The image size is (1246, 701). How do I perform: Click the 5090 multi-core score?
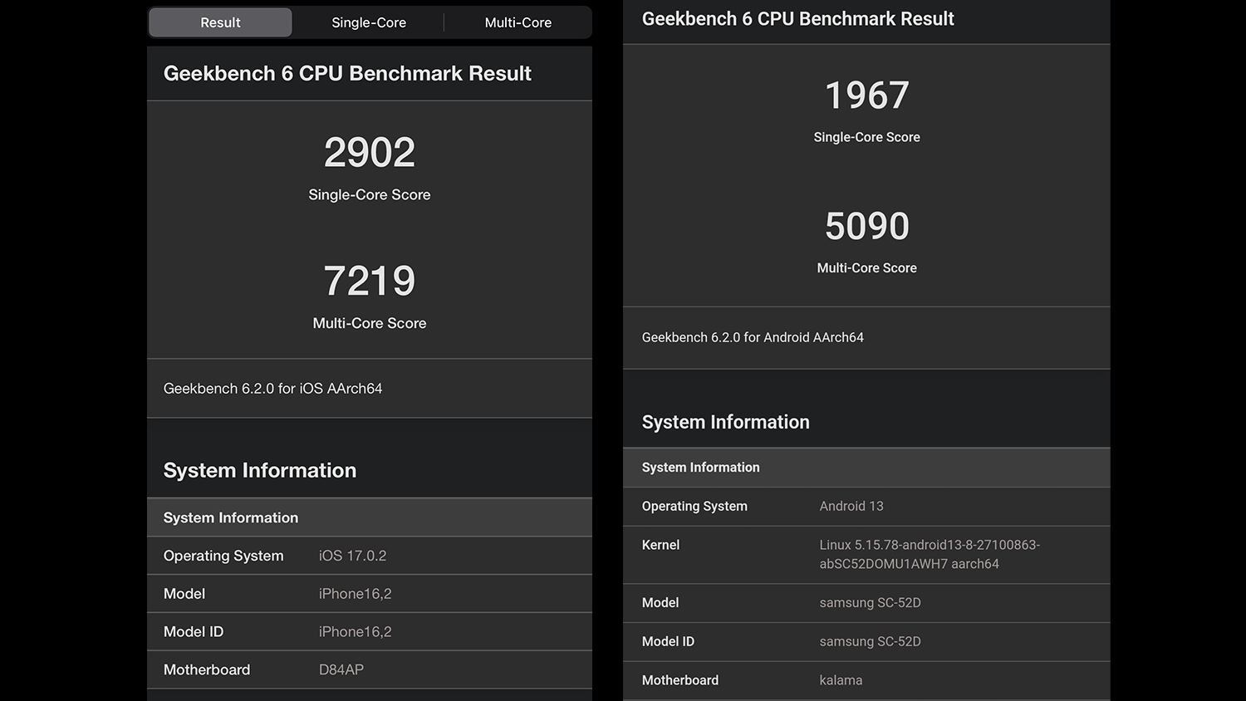pos(866,226)
